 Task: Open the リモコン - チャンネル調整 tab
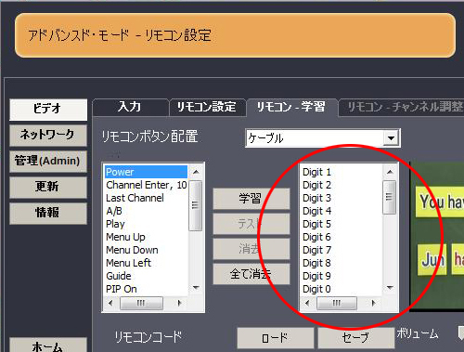point(402,107)
